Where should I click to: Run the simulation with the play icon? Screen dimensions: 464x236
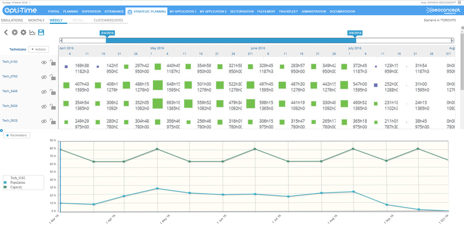(x=14, y=32)
